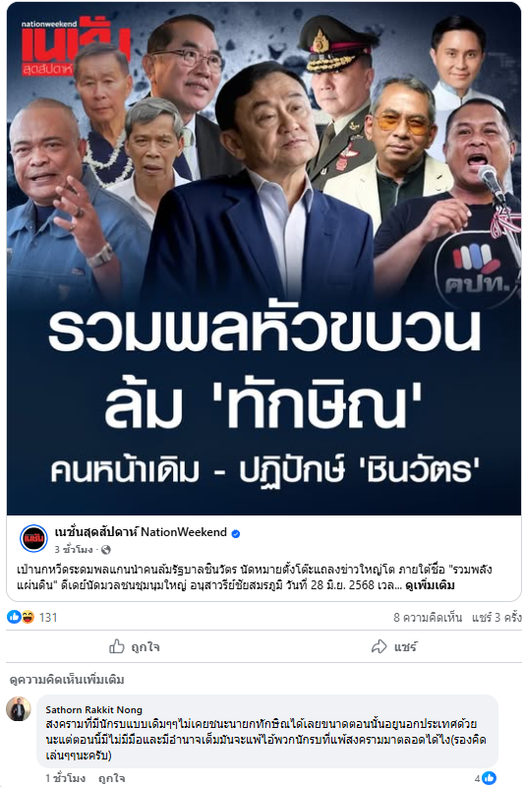Open Sathorn Rakkit Nong's profile avatar

click(x=19, y=709)
